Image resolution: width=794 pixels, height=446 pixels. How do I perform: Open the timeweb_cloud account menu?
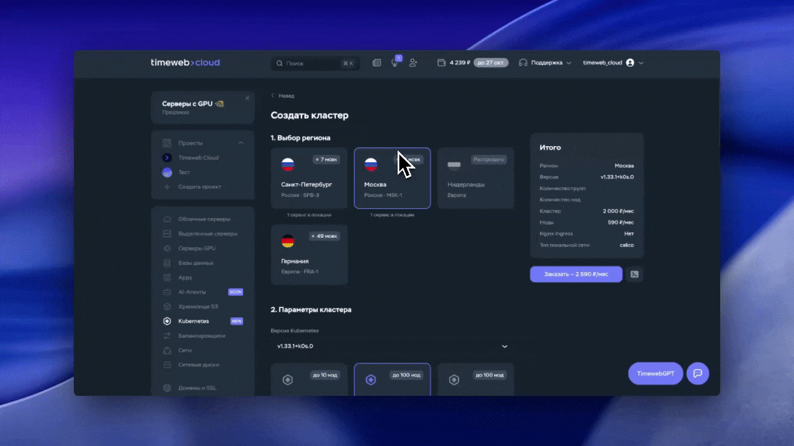tap(613, 63)
